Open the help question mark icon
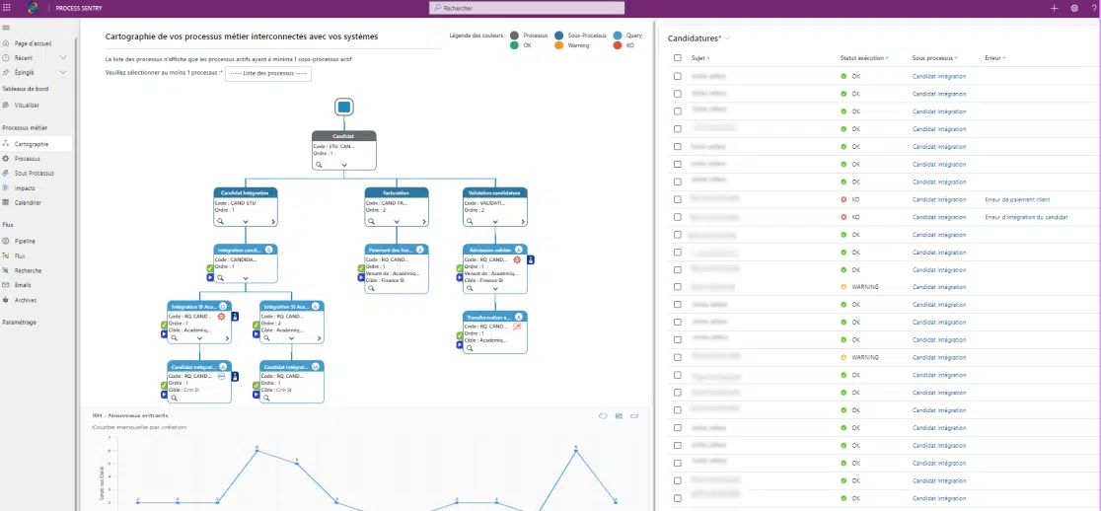 click(1092, 7)
